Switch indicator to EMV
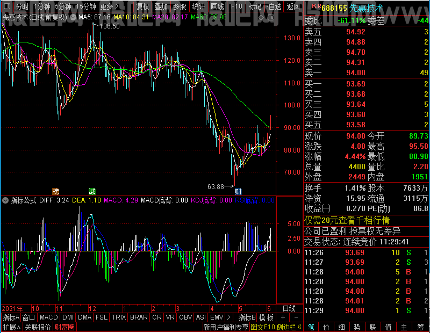Viewport: 430px width, 333px height. (x=217, y=317)
